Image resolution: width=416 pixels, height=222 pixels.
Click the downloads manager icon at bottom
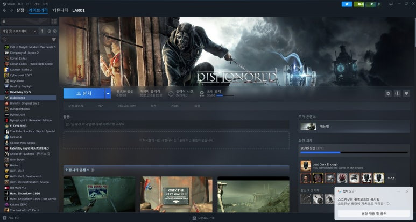[x=194, y=218]
